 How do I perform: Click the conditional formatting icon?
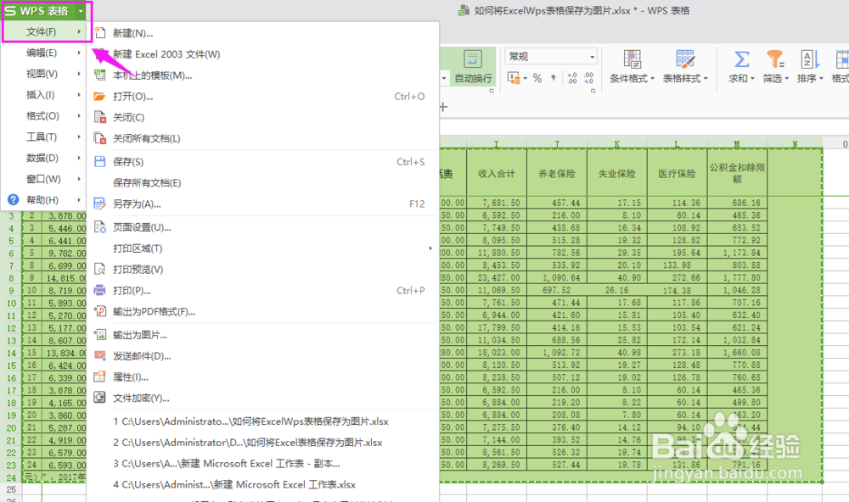[x=632, y=59]
